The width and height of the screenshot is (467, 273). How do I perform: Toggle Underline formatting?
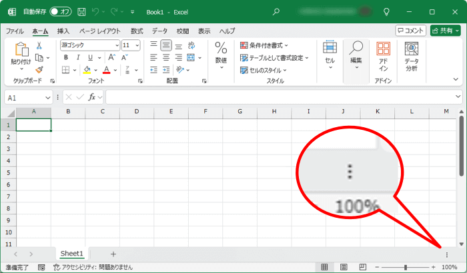[90, 57]
